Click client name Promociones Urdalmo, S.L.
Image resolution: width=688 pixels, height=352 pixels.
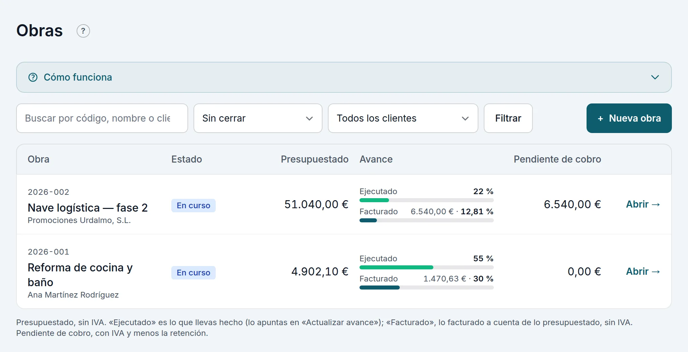(79, 220)
